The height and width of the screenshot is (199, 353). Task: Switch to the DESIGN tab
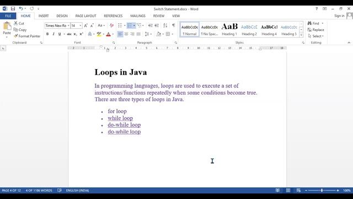62,16
